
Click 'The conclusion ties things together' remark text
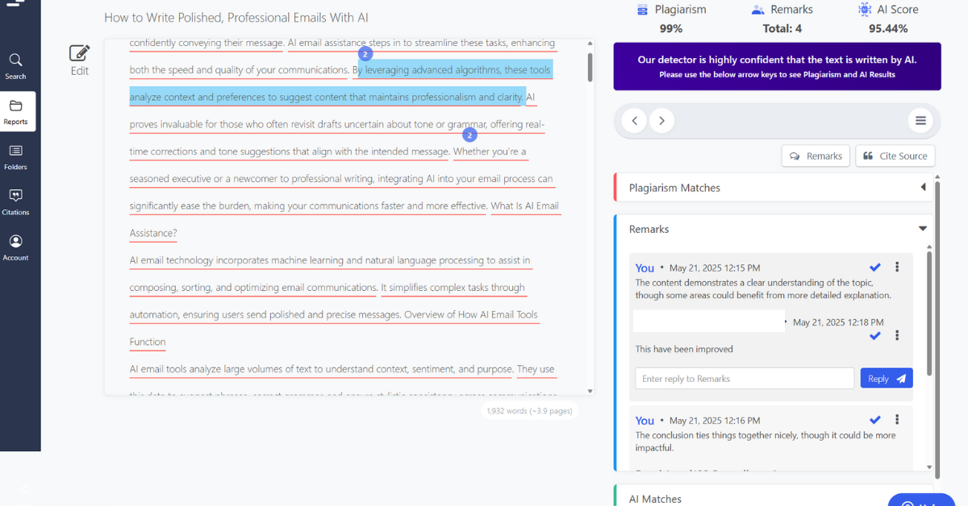click(766, 442)
